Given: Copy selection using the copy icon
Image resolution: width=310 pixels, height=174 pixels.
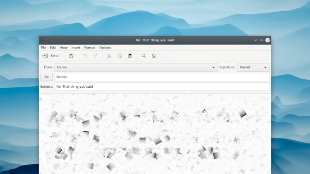Looking at the screenshot, I should point(119,56).
